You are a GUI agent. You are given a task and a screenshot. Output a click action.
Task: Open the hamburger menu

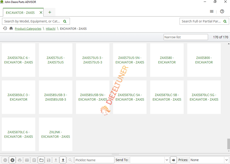tap(212, 11)
